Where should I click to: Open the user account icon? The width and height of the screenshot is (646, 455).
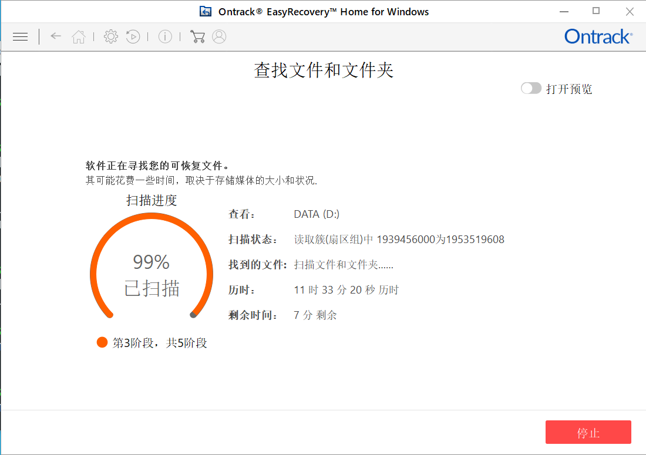(x=219, y=36)
